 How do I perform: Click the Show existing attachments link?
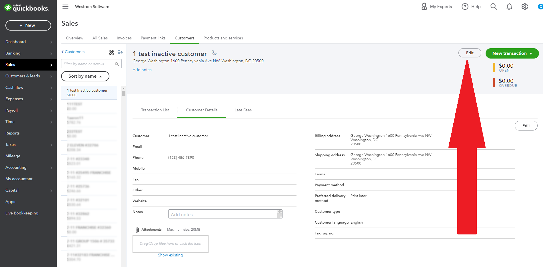[170, 255]
